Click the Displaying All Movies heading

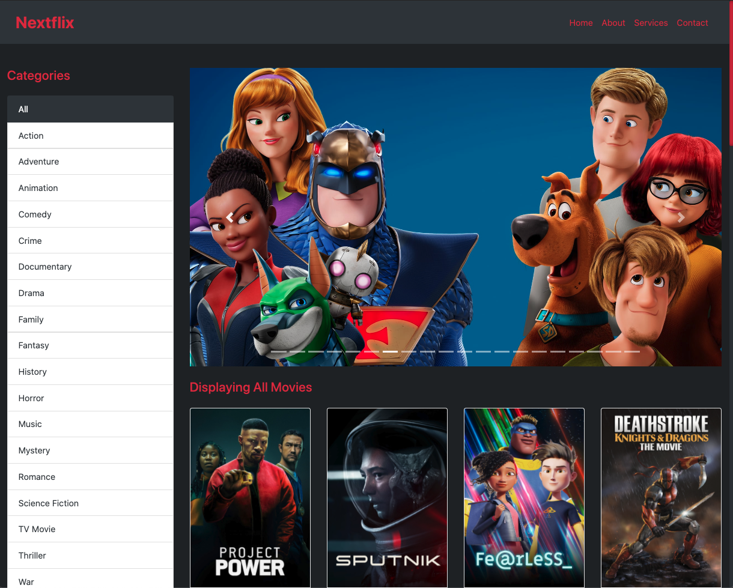[x=251, y=387]
